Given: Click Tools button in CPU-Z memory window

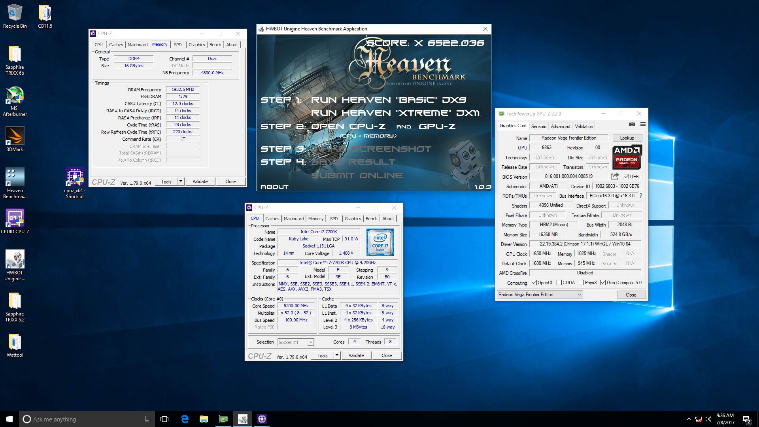Looking at the screenshot, I should click(x=166, y=181).
